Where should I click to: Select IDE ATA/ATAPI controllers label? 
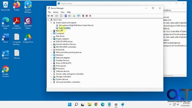pos(66,47)
